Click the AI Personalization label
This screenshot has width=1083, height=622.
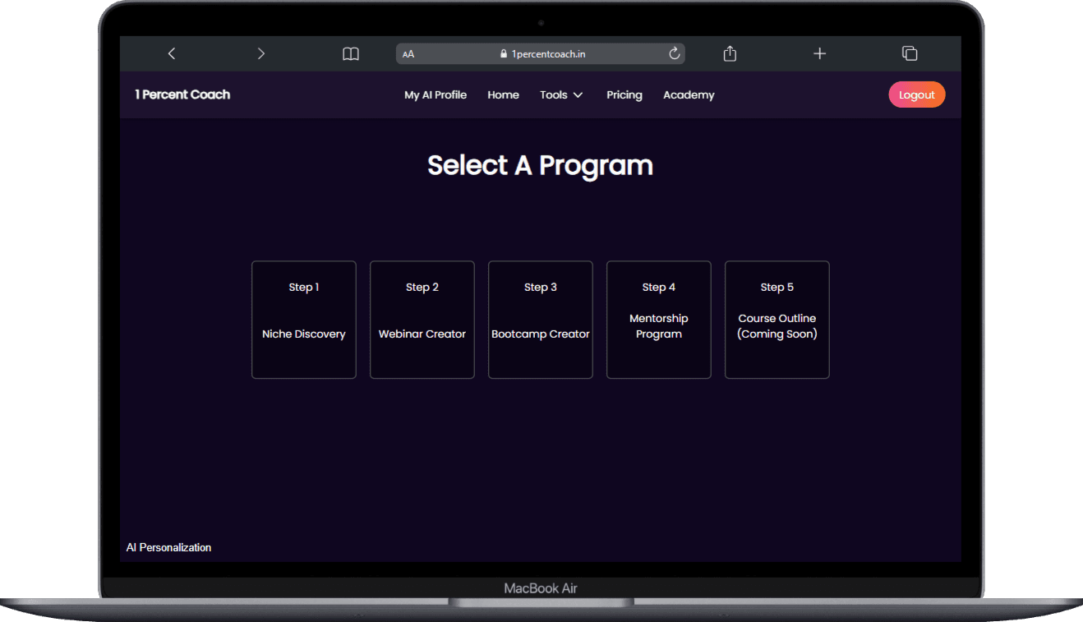point(168,547)
